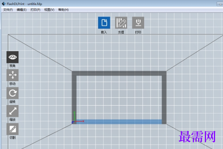
Task: Open the File (文件) menu
Action: tap(8, 9)
